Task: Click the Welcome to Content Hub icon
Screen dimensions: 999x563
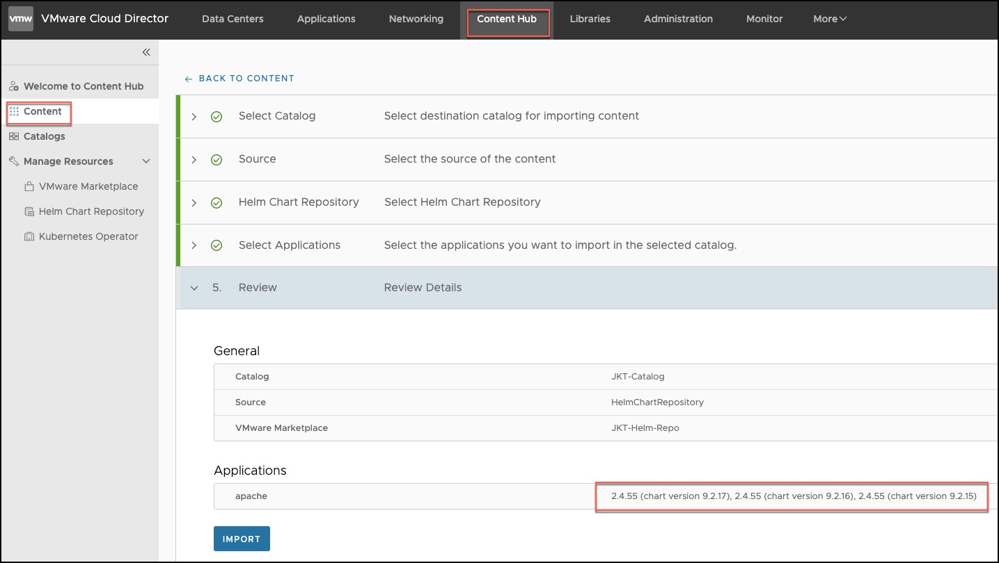Action: 14,86
